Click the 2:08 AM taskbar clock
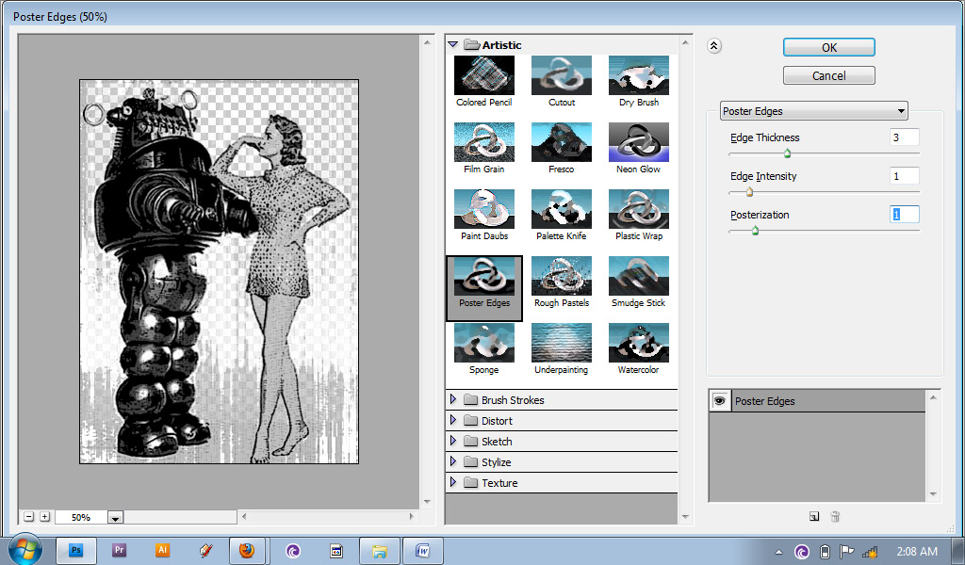 917,552
